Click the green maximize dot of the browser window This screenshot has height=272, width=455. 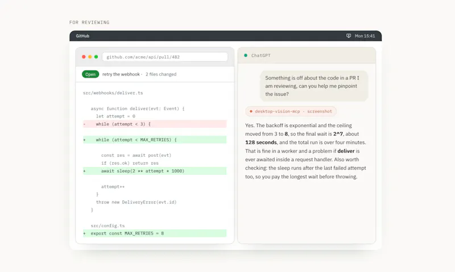coord(96,57)
